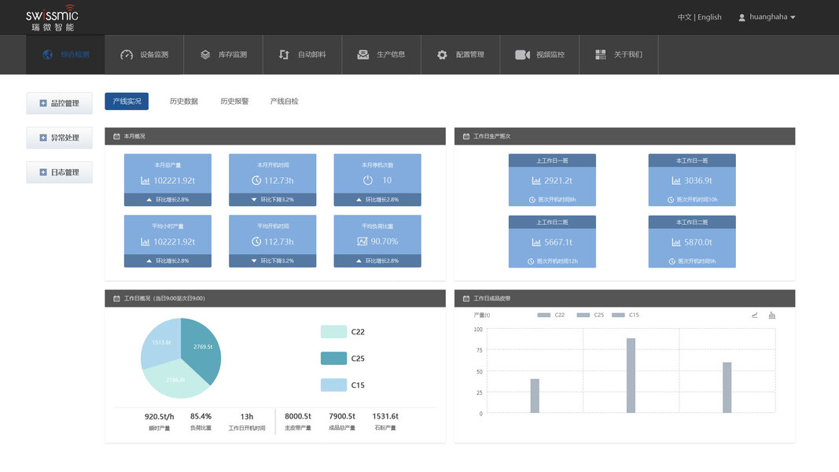Screen dimensions: 839x472
Task: Click the calendar icon in 工作日概况 header
Action: click(x=116, y=299)
